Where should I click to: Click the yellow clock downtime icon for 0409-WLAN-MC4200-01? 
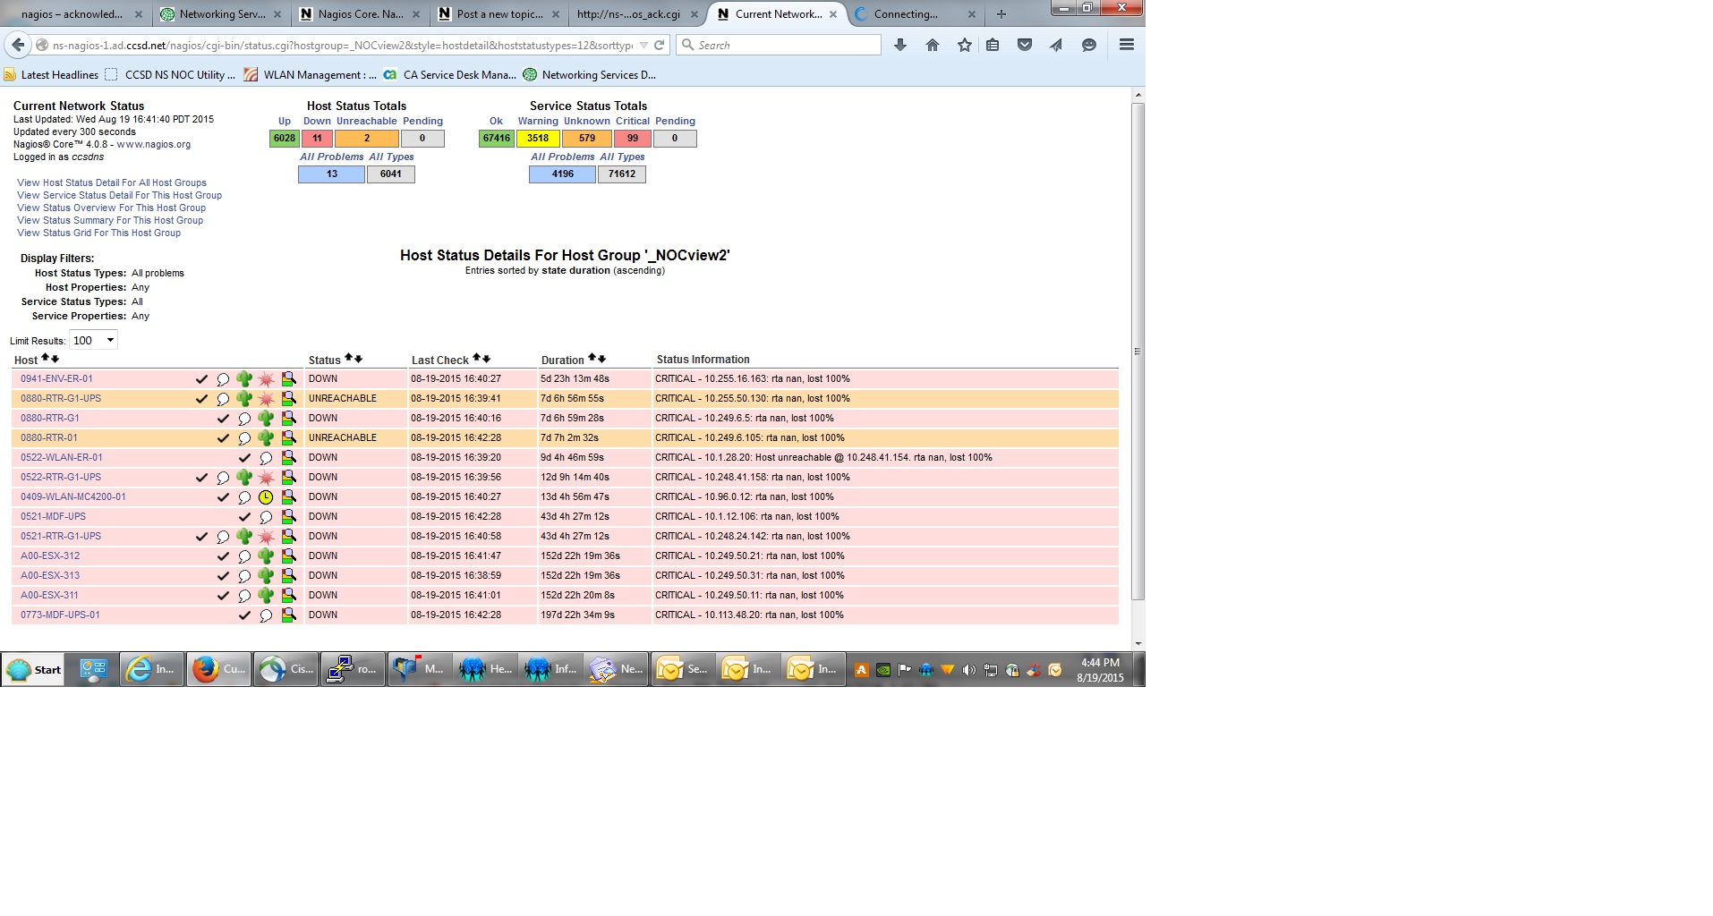(x=266, y=497)
